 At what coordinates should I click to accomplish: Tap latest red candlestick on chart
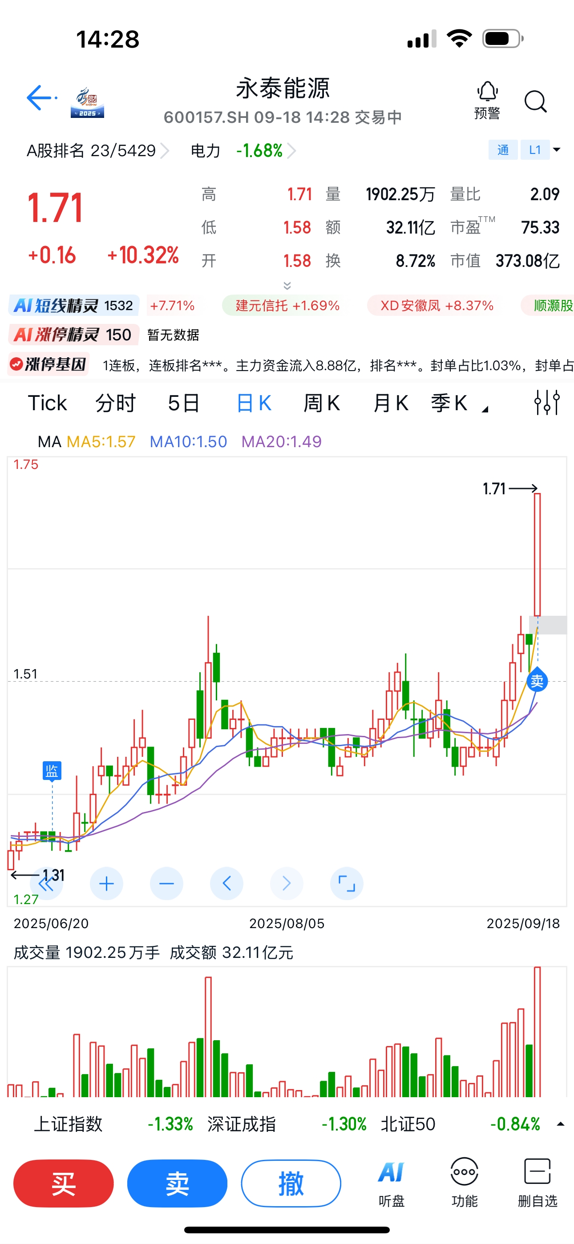pyautogui.click(x=537, y=554)
